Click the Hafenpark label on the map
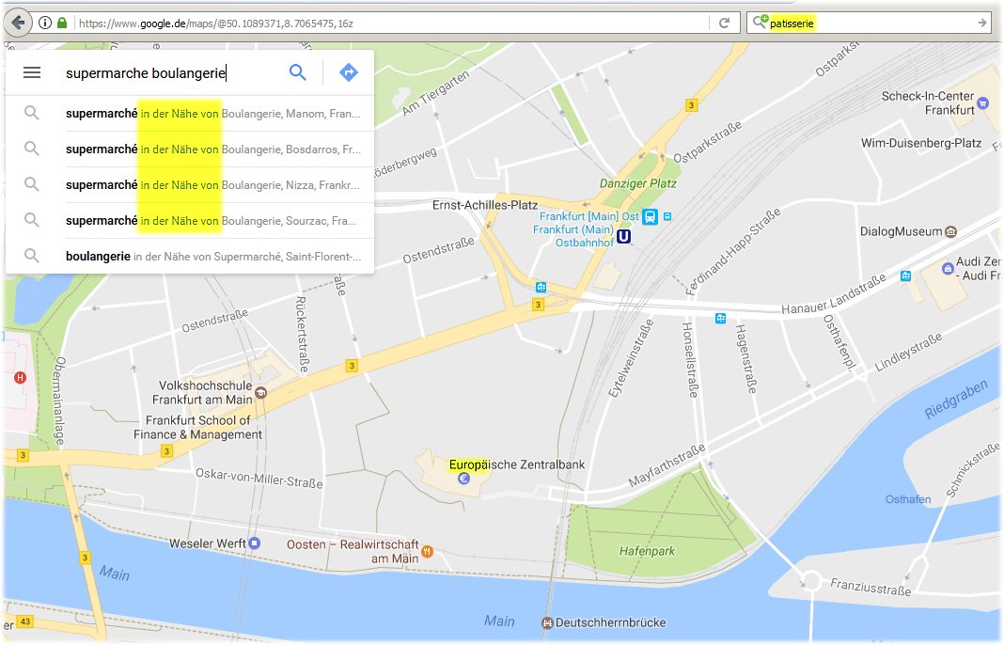Viewport: 1004px width, 645px height. point(647,551)
